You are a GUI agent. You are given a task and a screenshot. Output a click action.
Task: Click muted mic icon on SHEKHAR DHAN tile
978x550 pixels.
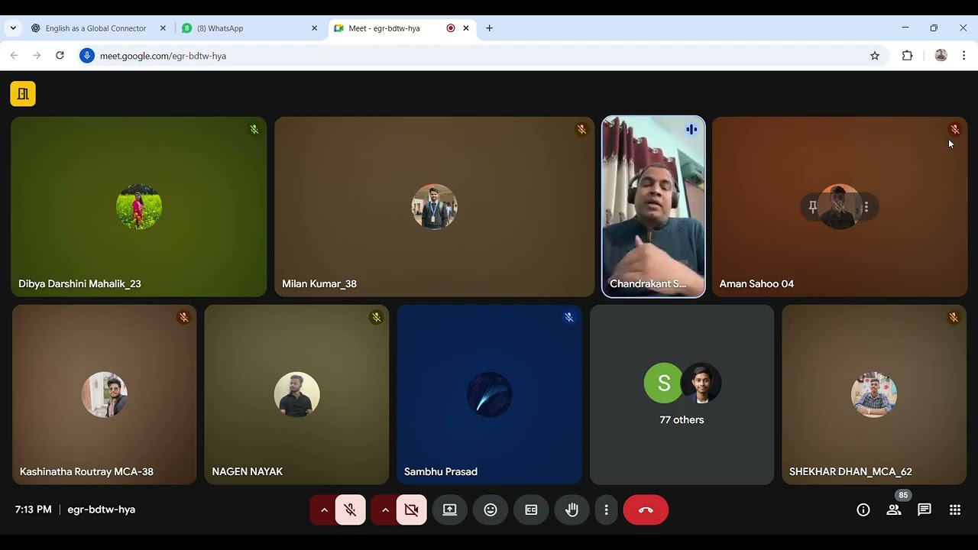click(954, 317)
